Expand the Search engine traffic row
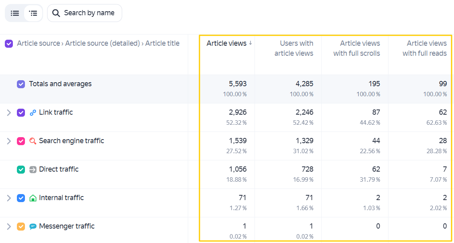The width and height of the screenshot is (454, 243). [9, 141]
